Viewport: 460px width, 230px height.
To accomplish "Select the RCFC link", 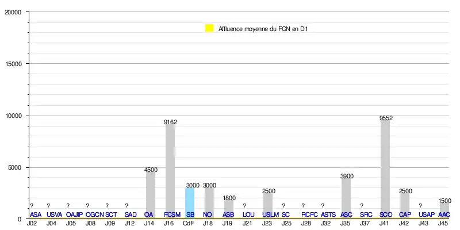I will 309,214.
